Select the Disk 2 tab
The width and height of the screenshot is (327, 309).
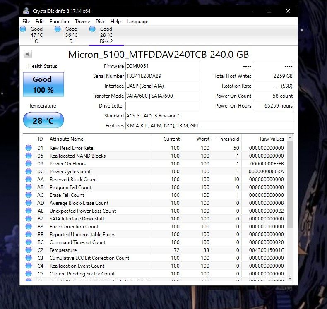[x=106, y=35]
